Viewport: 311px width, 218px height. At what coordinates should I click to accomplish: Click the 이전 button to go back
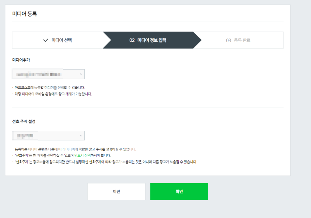click(x=116, y=191)
